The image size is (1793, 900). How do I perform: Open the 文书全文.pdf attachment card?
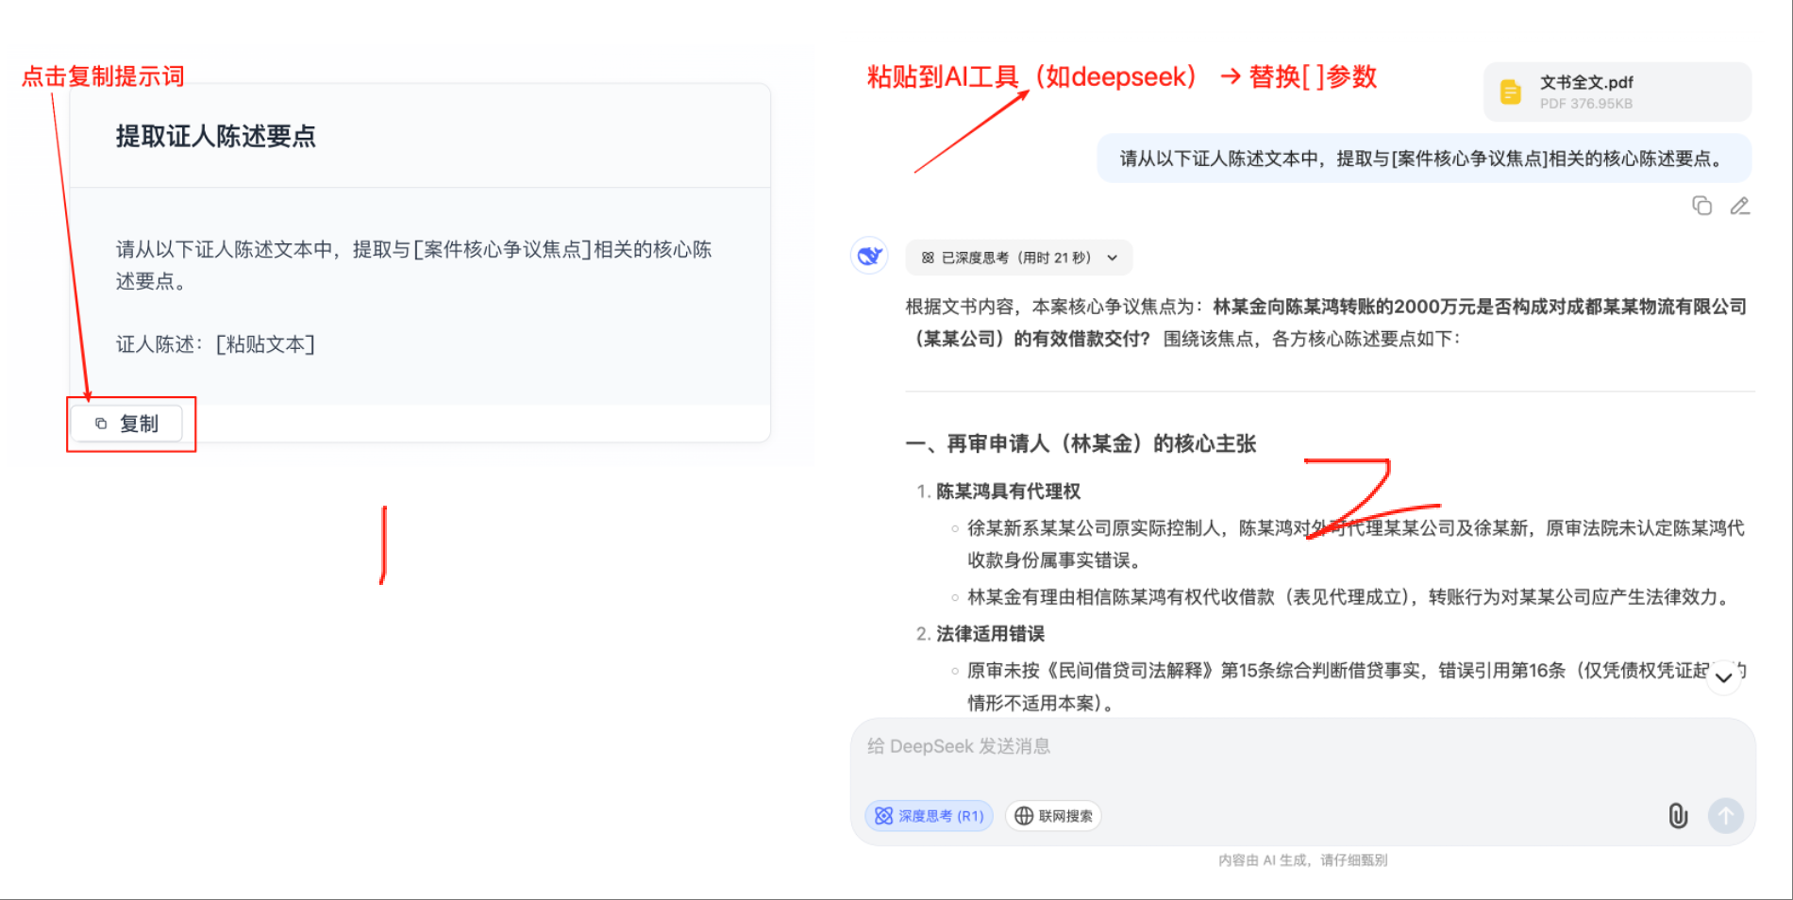pyautogui.click(x=1616, y=91)
